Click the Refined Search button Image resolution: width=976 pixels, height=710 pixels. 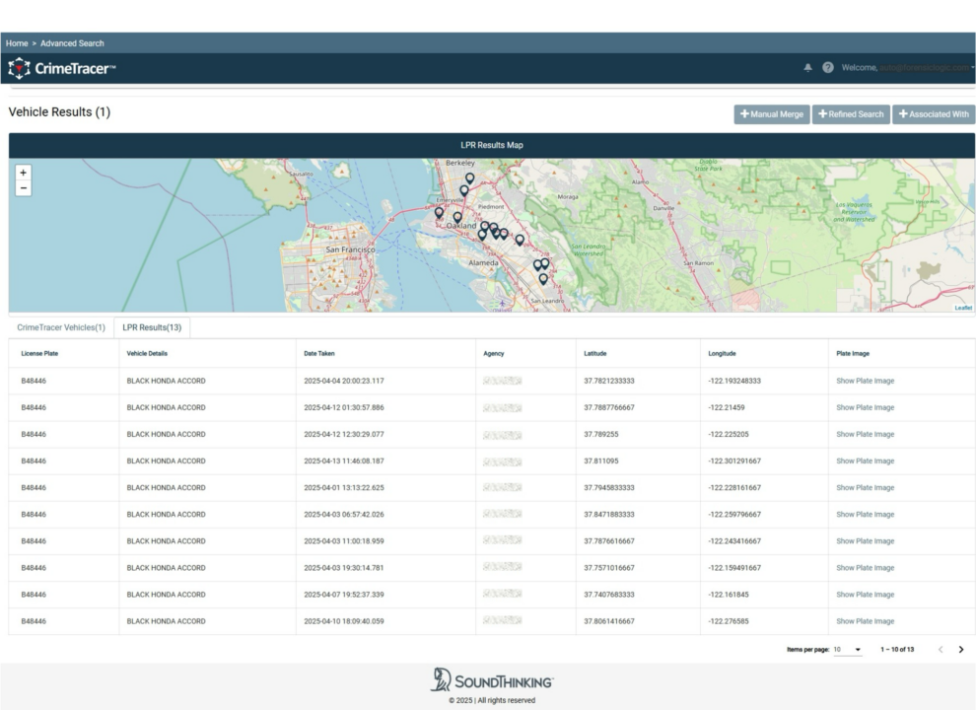click(851, 114)
